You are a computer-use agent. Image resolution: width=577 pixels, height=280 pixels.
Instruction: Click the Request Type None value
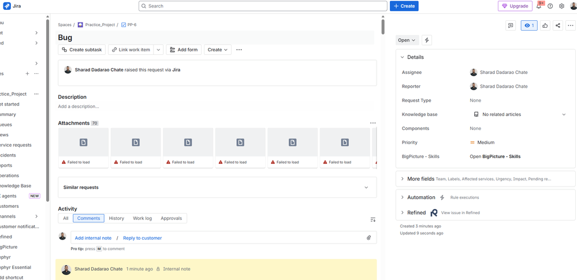(x=475, y=100)
